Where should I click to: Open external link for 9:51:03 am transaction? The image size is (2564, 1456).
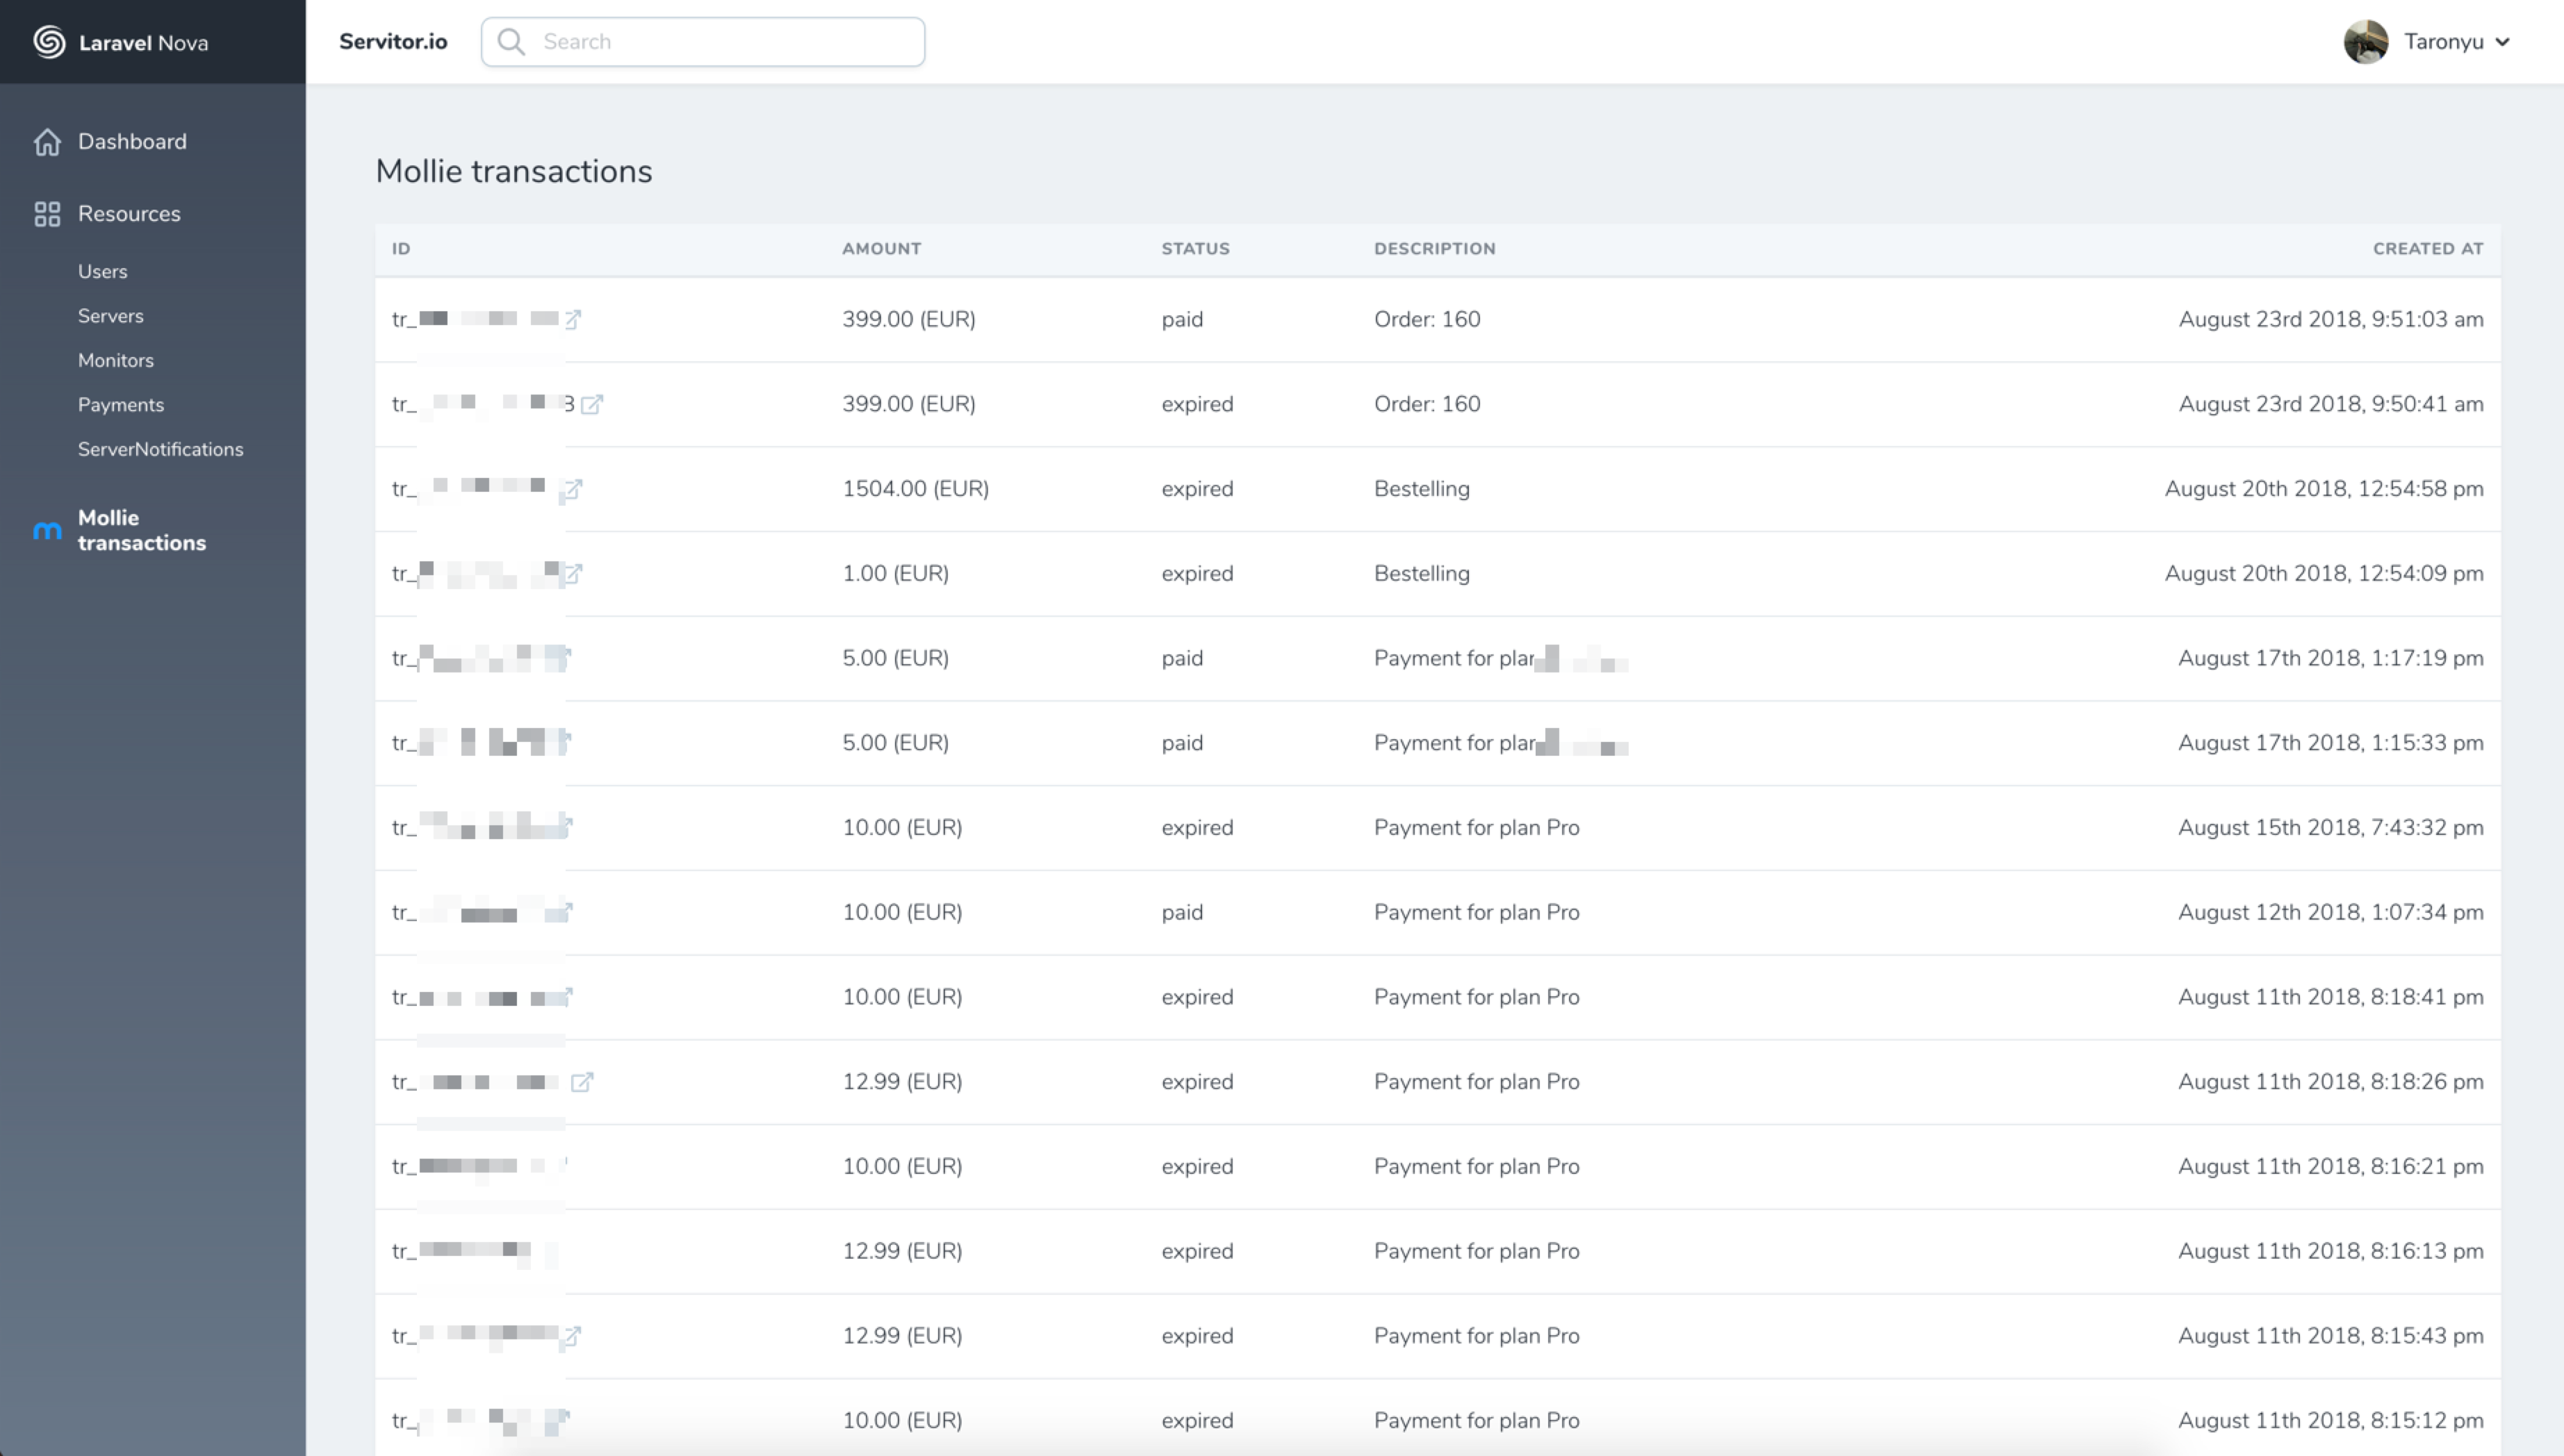click(573, 320)
